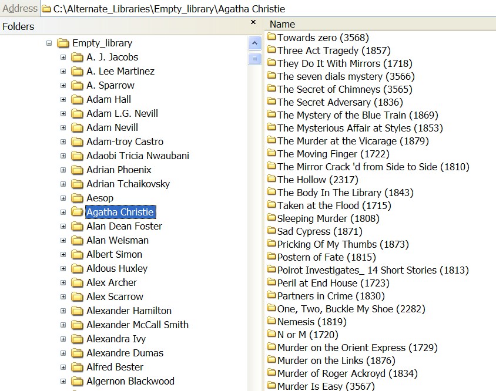This screenshot has width=496, height=391.
Task: Click the Alexander McCall Smith folder icon
Action: [x=77, y=325]
